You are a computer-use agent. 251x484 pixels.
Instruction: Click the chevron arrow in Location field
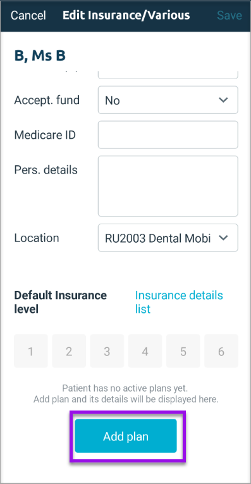[x=223, y=238]
